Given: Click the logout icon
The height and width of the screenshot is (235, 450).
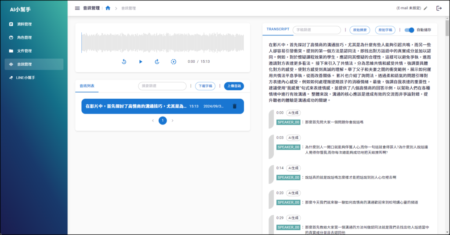Looking at the screenshot, I should tap(439, 8).
